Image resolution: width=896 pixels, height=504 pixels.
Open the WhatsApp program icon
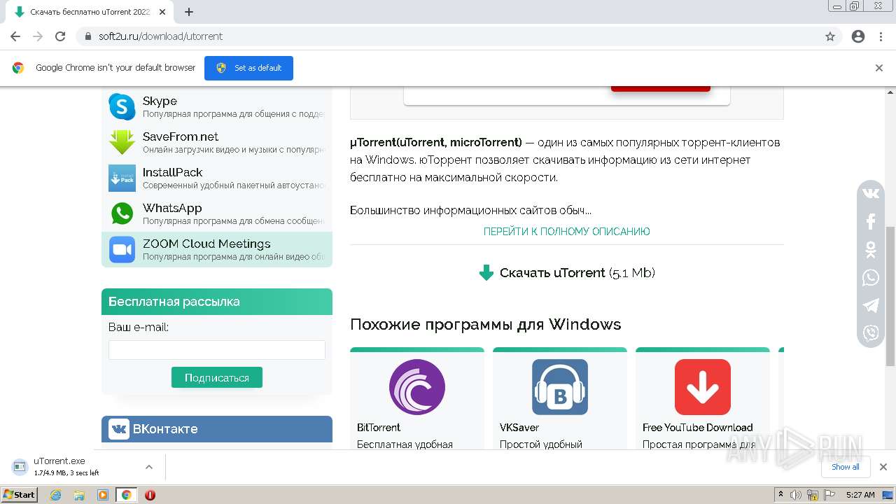(122, 214)
